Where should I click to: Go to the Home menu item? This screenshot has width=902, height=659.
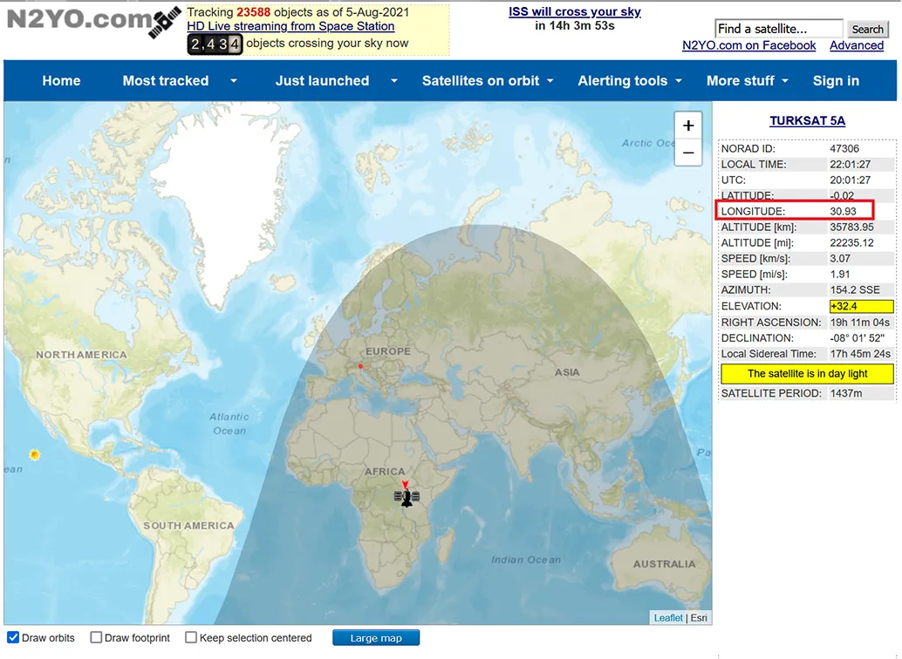(x=61, y=81)
